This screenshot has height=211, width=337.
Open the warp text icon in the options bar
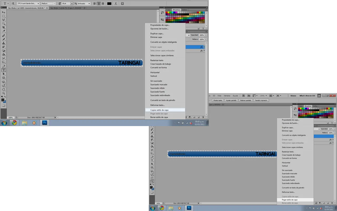coord(116,4)
